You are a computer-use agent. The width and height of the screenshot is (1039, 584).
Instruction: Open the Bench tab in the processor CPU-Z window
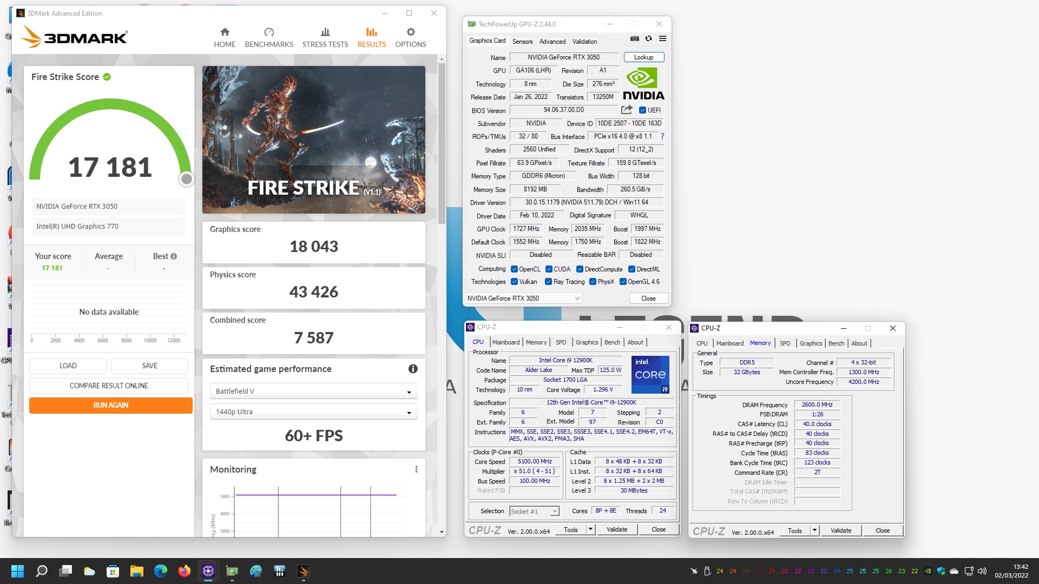(612, 342)
